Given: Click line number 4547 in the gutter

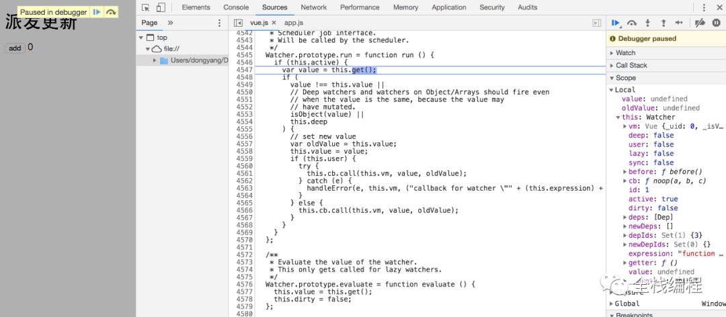Looking at the screenshot, I should (x=244, y=70).
